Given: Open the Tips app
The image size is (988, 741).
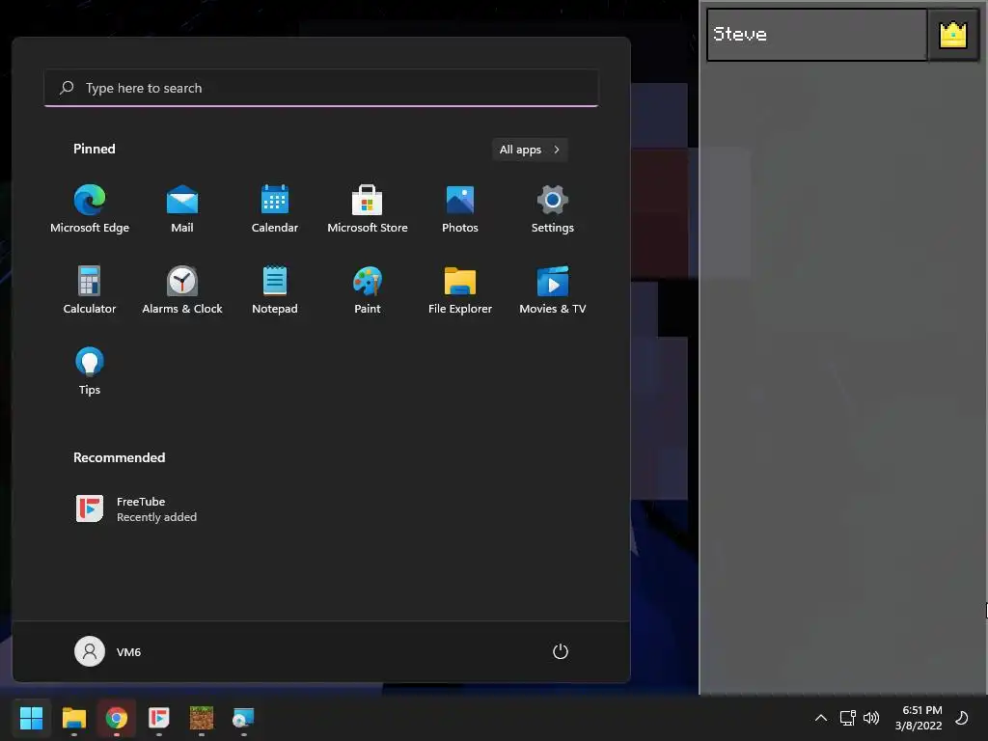Looking at the screenshot, I should coord(90,371).
